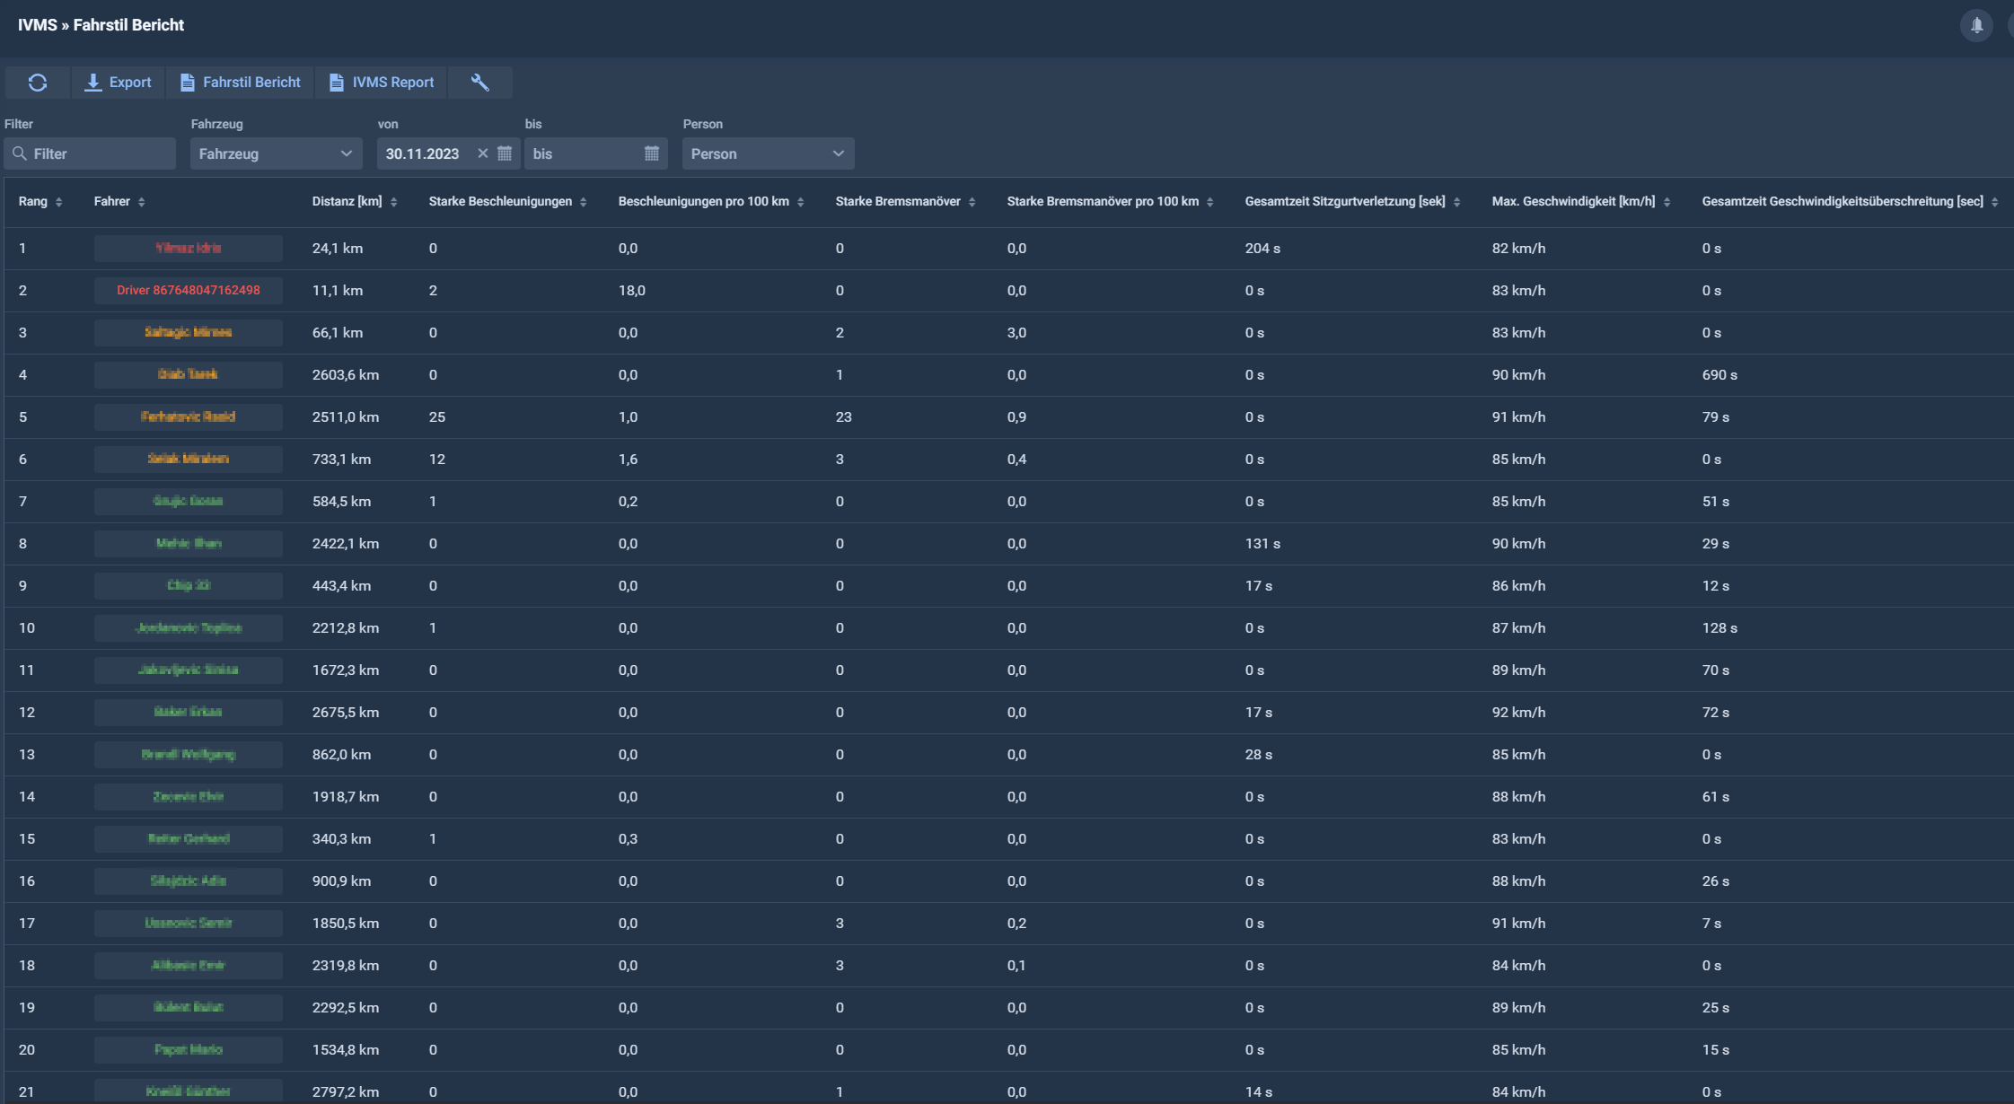Screen dimensions: 2014x1104
Task: Refresh the report with the reload icon
Action: 38,83
